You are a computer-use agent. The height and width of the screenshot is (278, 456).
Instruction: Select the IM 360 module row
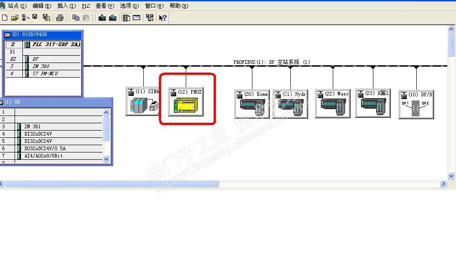click(43, 66)
